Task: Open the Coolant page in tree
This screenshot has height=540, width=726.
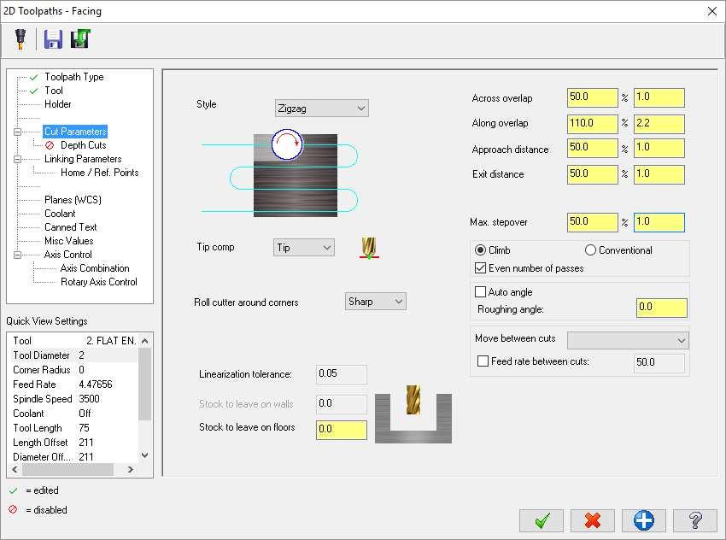Action: point(60,214)
